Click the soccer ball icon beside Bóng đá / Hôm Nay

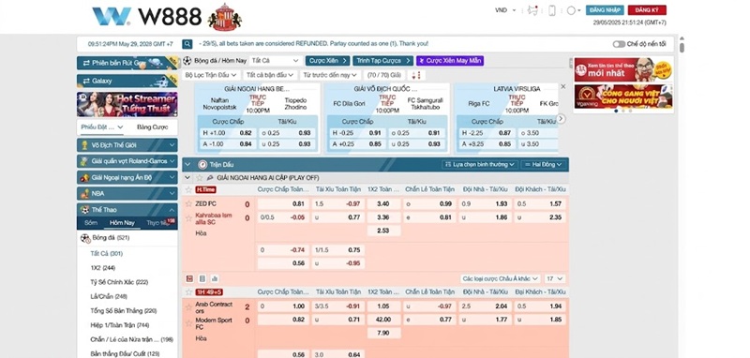click(x=187, y=61)
